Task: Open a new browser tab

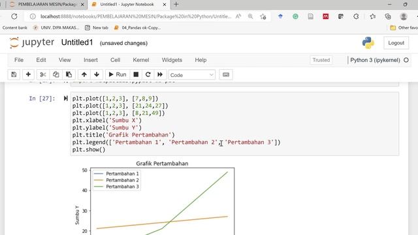Action: 176,5
